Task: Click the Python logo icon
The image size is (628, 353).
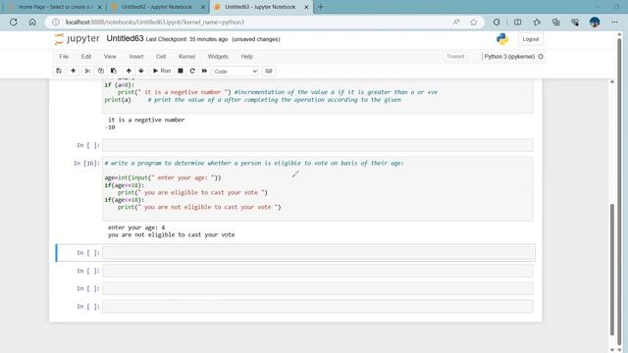Action: [x=502, y=39]
